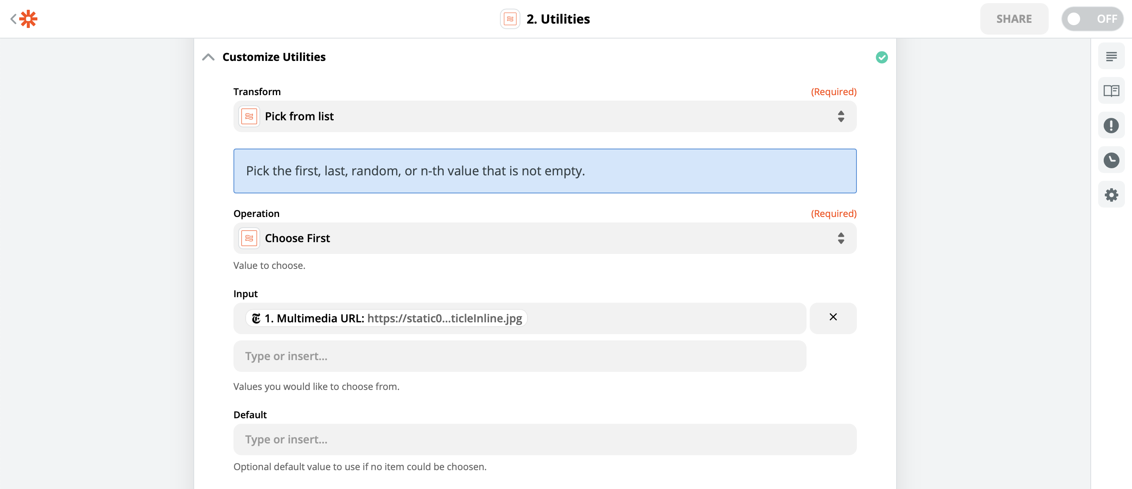Toggle the Zap OFF switch on

[x=1092, y=19]
